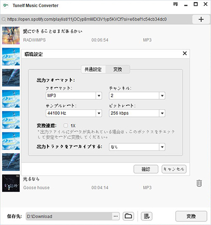Click the 愛にできることはまだあるかい track title
The width and height of the screenshot is (211, 225).
point(53,32)
